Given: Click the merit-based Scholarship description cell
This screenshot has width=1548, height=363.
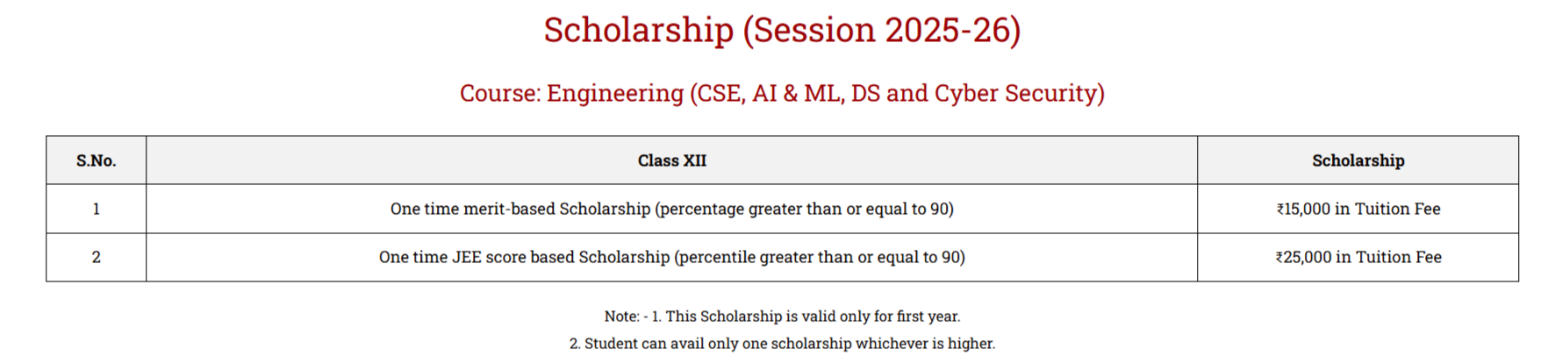Looking at the screenshot, I should [672, 209].
